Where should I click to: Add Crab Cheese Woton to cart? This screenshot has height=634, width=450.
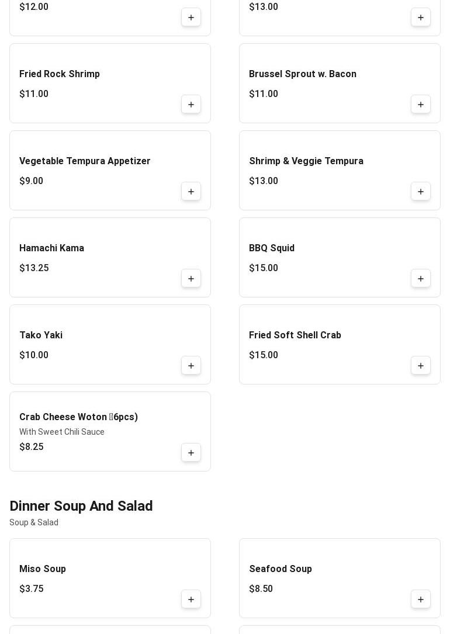pos(191,453)
